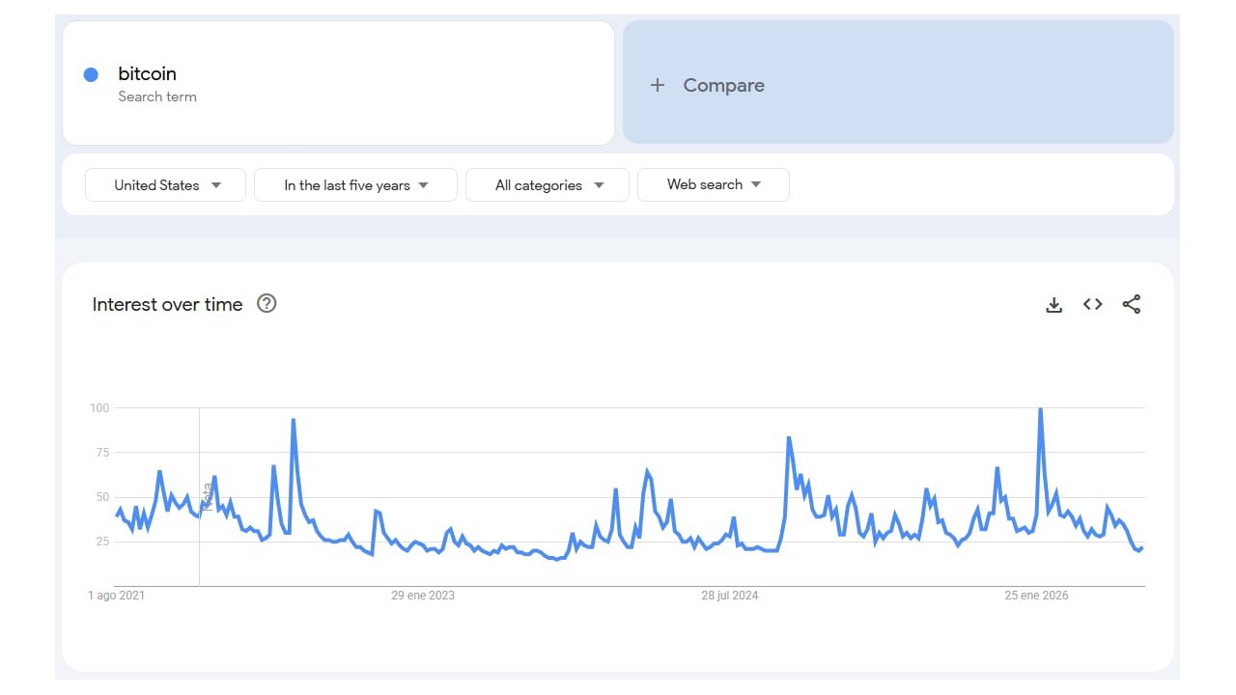The height and width of the screenshot is (695, 1236).
Task: Click the 100 value axis label
Action: [99, 408]
